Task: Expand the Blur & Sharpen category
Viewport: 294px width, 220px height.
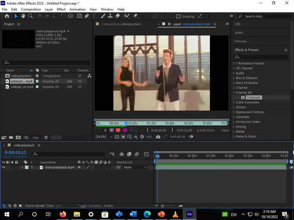Action: point(234,78)
